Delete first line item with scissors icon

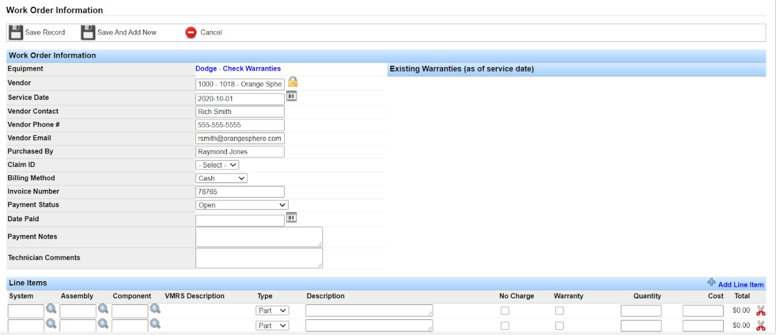(760, 311)
